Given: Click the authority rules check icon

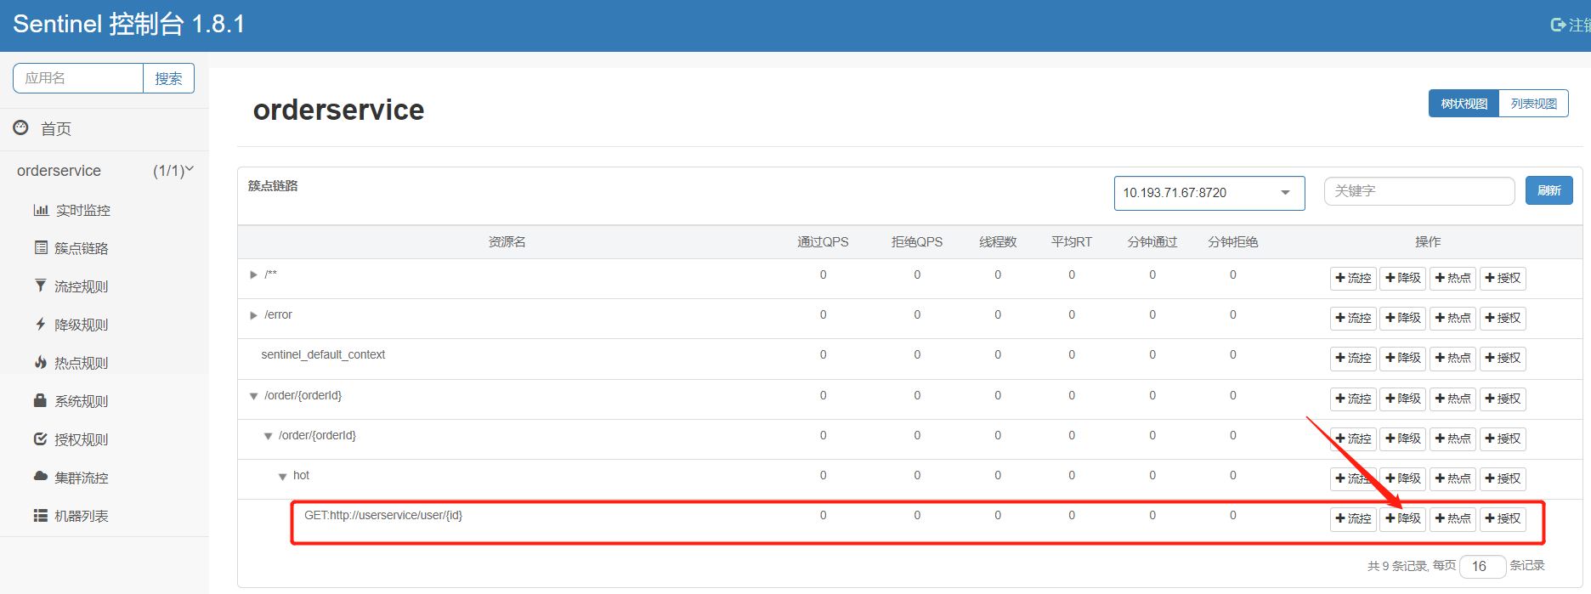Looking at the screenshot, I should (x=40, y=438).
